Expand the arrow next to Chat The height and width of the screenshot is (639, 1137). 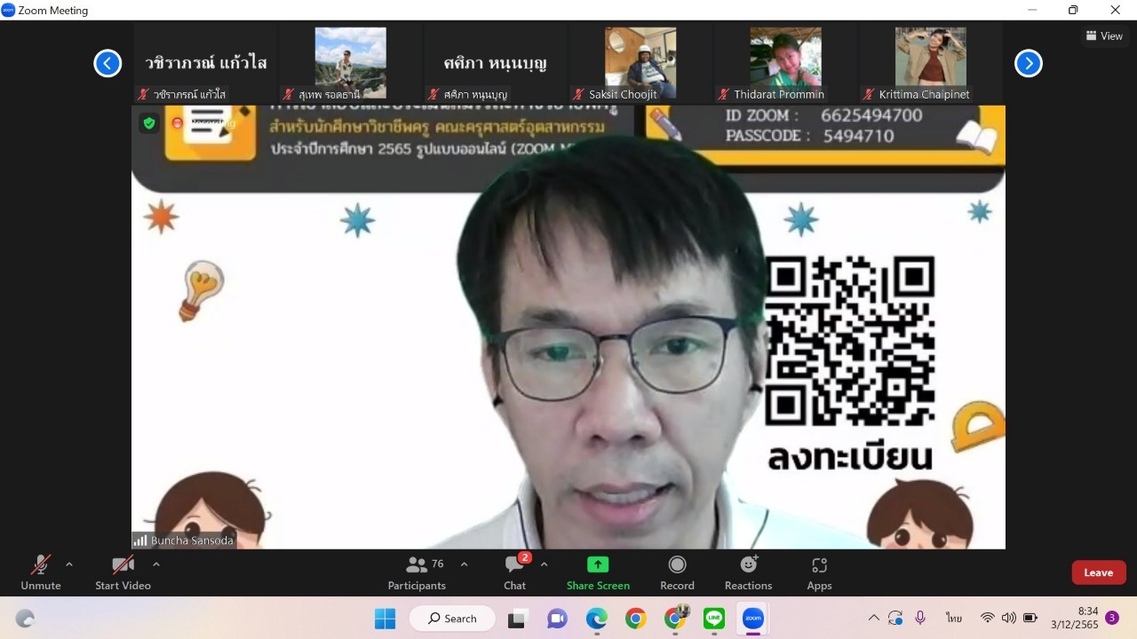pos(544,564)
